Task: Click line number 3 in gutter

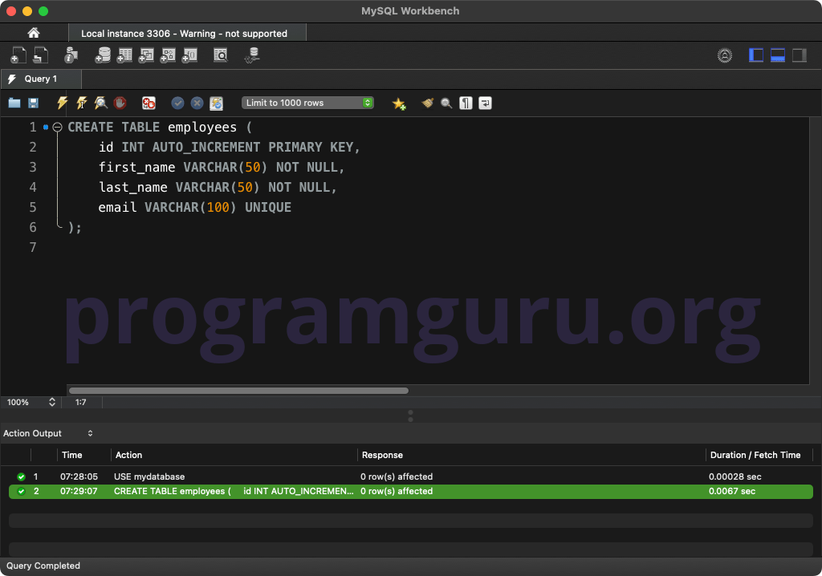Action: [x=32, y=167]
